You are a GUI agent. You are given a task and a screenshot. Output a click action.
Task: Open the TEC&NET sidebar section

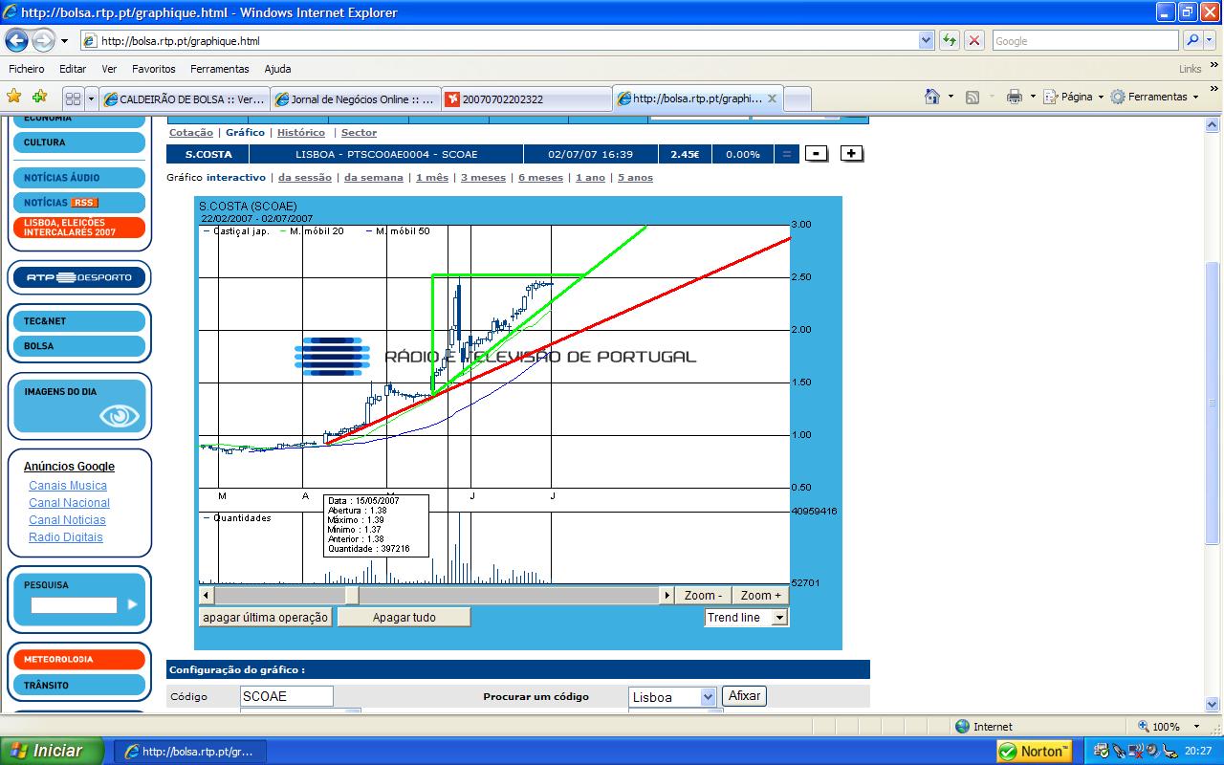pyautogui.click(x=78, y=321)
